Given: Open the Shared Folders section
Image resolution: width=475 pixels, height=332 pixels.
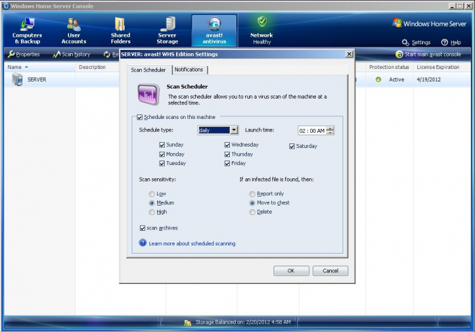Looking at the screenshot, I should [120, 30].
